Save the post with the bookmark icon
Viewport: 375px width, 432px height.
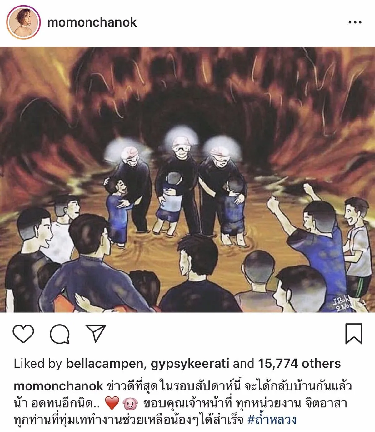click(x=354, y=334)
